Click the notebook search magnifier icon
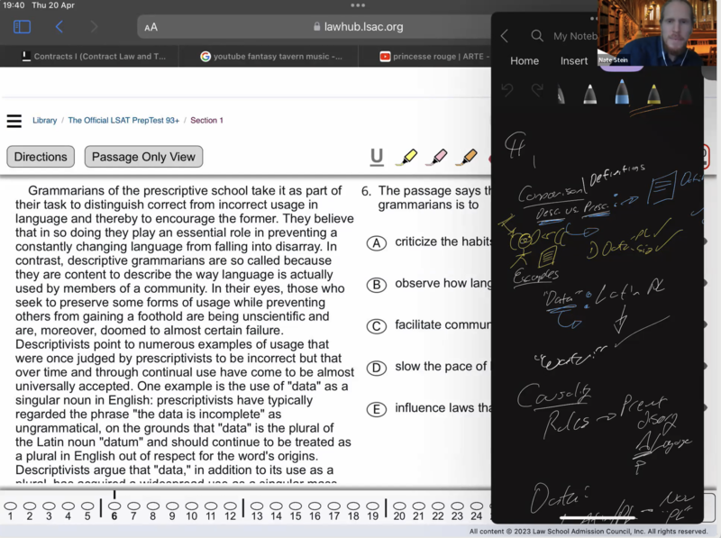 537,36
